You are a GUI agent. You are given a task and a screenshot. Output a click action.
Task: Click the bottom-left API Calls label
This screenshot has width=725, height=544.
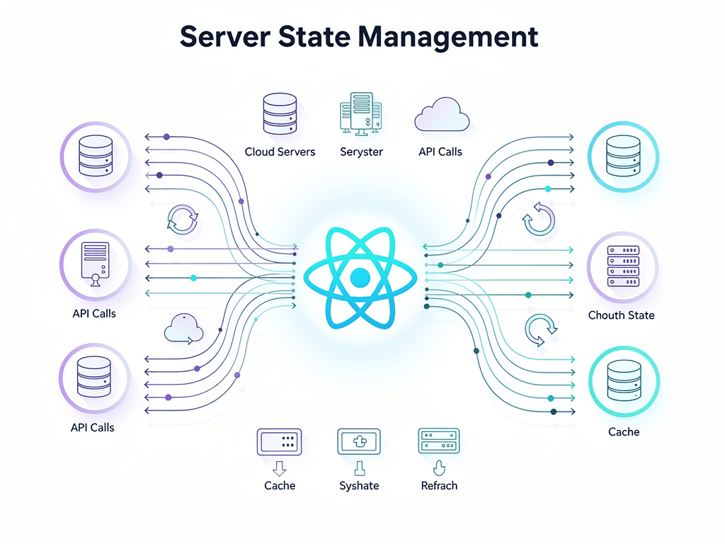[93, 427]
